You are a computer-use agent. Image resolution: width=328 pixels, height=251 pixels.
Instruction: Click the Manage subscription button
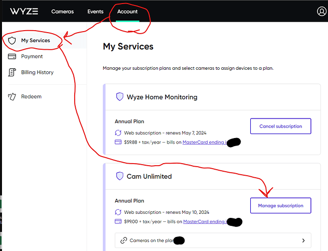coord(280,206)
